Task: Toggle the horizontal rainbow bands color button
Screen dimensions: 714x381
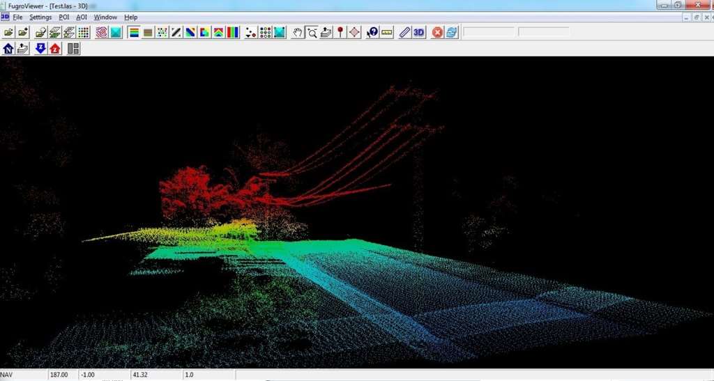Action: pyautogui.click(x=134, y=32)
